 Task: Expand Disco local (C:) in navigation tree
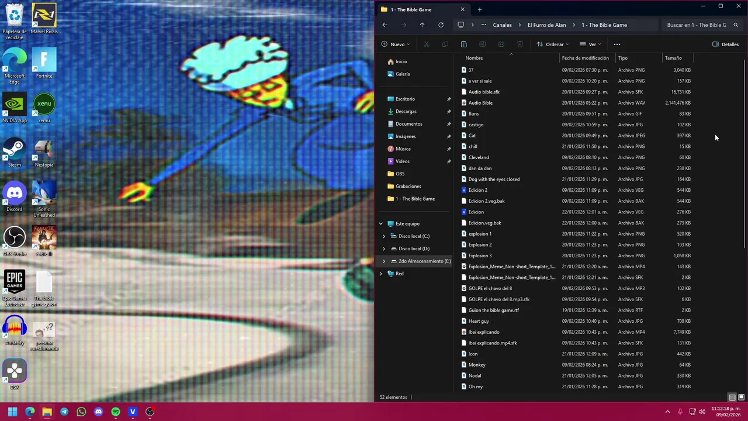(384, 236)
